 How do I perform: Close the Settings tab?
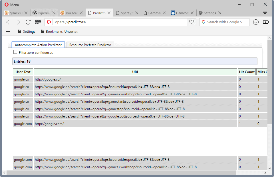tap(220, 13)
